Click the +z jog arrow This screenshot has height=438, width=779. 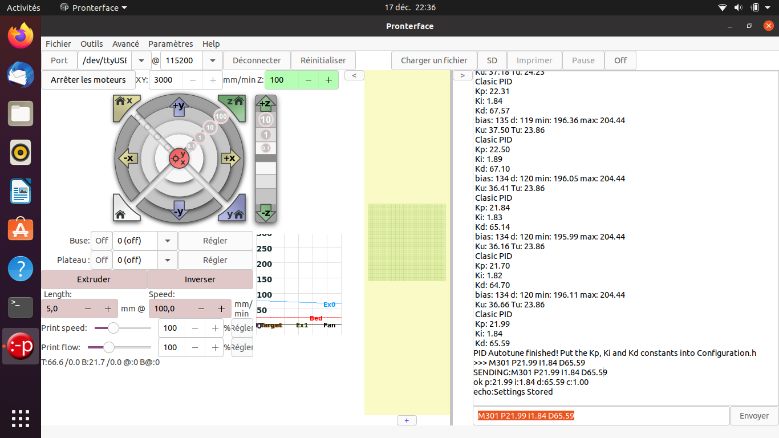(x=265, y=103)
